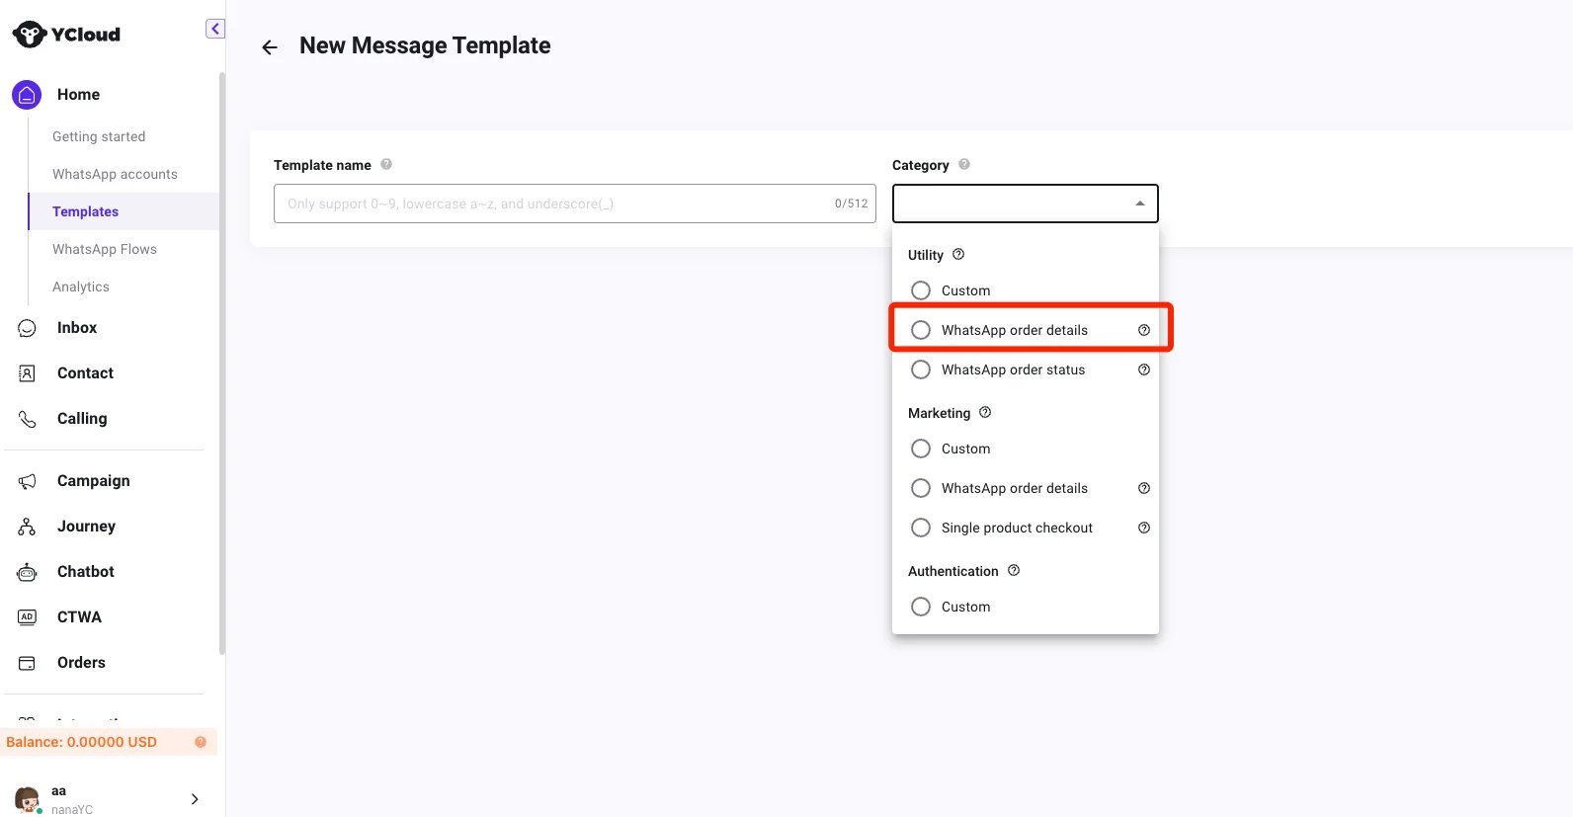Collapse the Category dropdown

point(1140,204)
